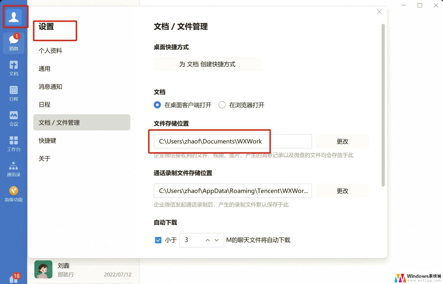
Task: Open the 通讯录 contacts sidebar icon
Action: point(14,169)
